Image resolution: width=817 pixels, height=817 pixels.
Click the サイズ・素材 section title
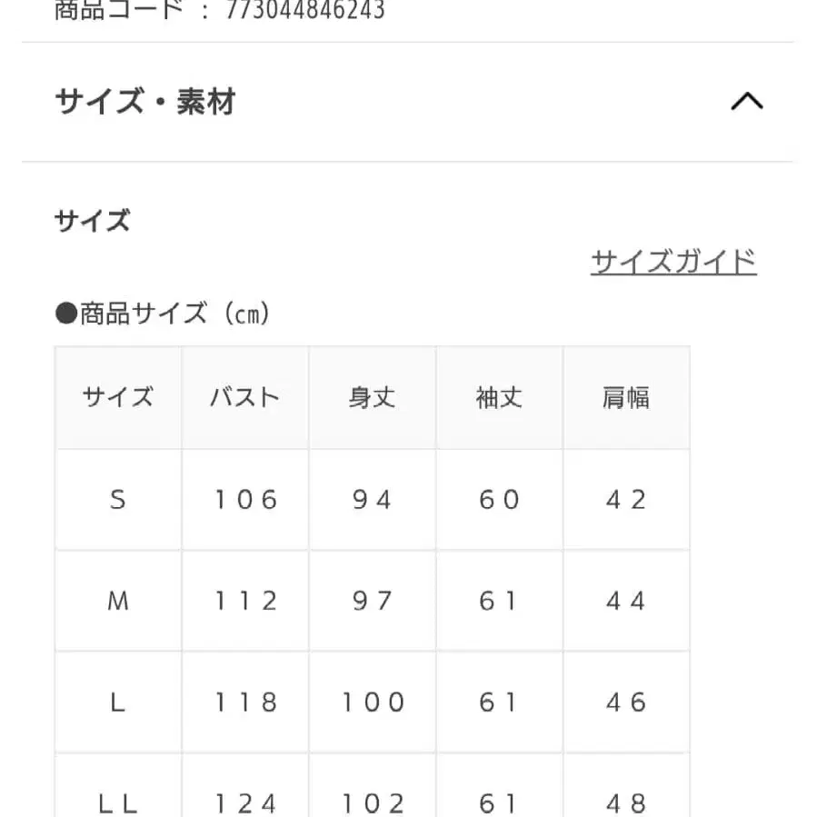click(144, 102)
